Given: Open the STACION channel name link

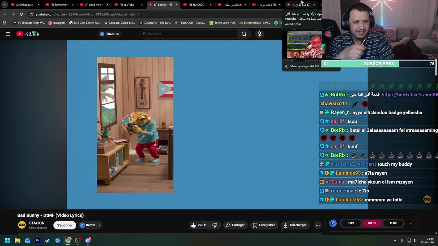Looking at the screenshot, I should tap(37, 223).
